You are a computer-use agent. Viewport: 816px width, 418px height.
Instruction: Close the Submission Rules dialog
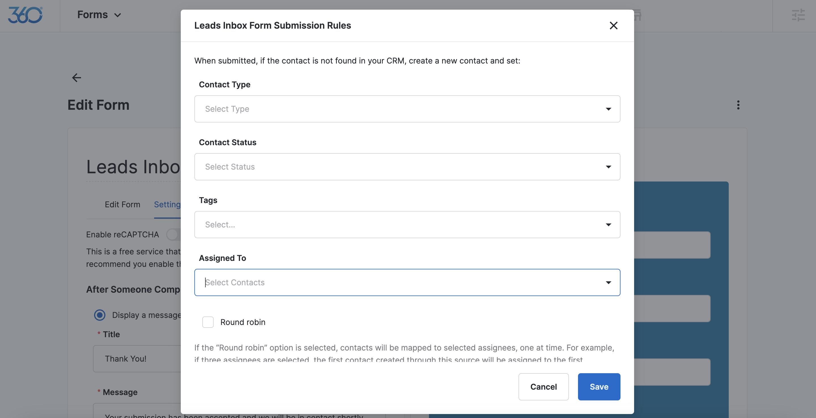(613, 25)
